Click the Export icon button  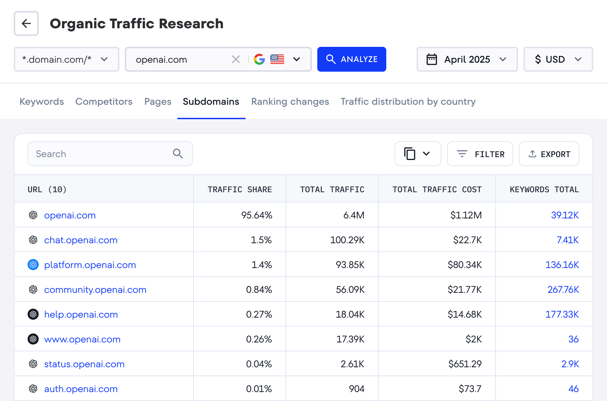click(x=532, y=154)
